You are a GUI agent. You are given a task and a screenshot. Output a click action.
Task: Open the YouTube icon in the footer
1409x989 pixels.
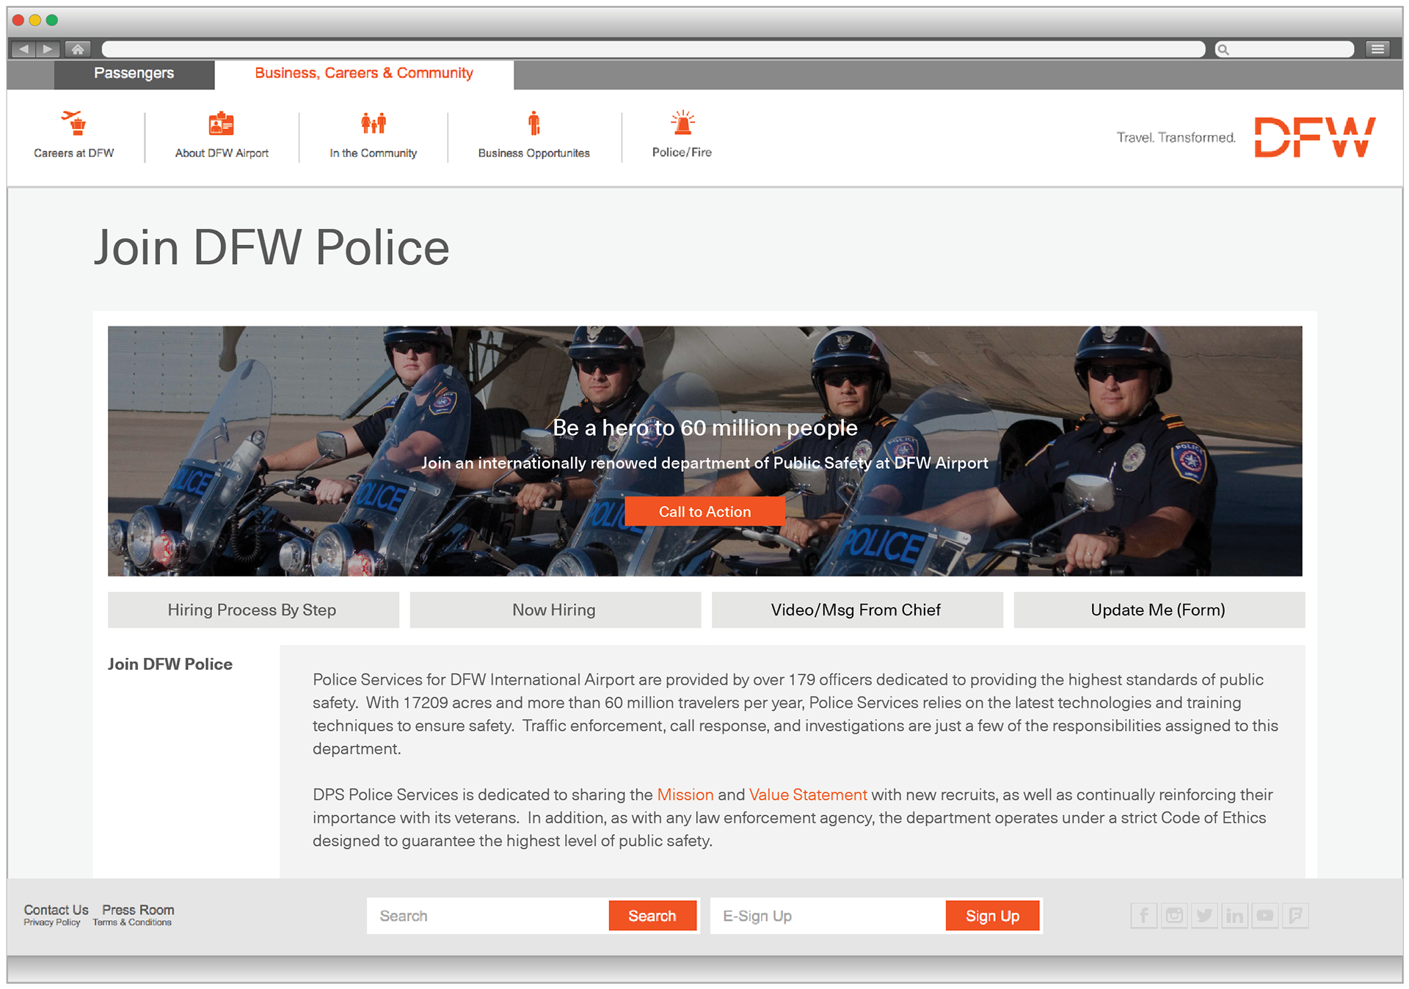tap(1264, 915)
